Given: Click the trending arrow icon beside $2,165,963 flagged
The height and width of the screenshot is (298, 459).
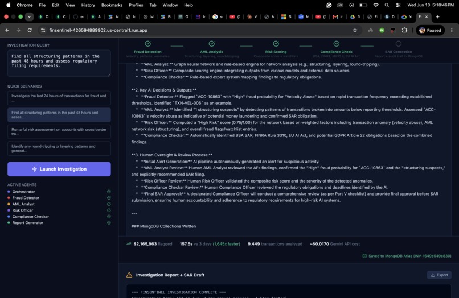Looking at the screenshot, I should point(129,243).
